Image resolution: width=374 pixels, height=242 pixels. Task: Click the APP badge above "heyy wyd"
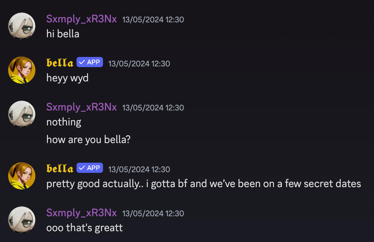(90, 62)
